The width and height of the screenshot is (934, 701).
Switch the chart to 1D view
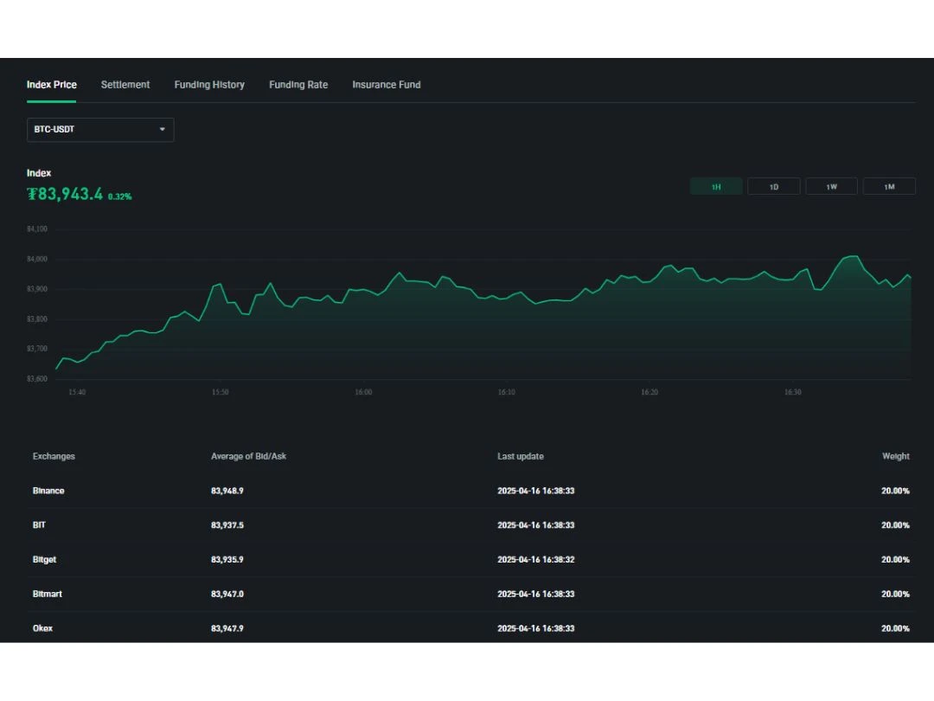[x=773, y=185]
